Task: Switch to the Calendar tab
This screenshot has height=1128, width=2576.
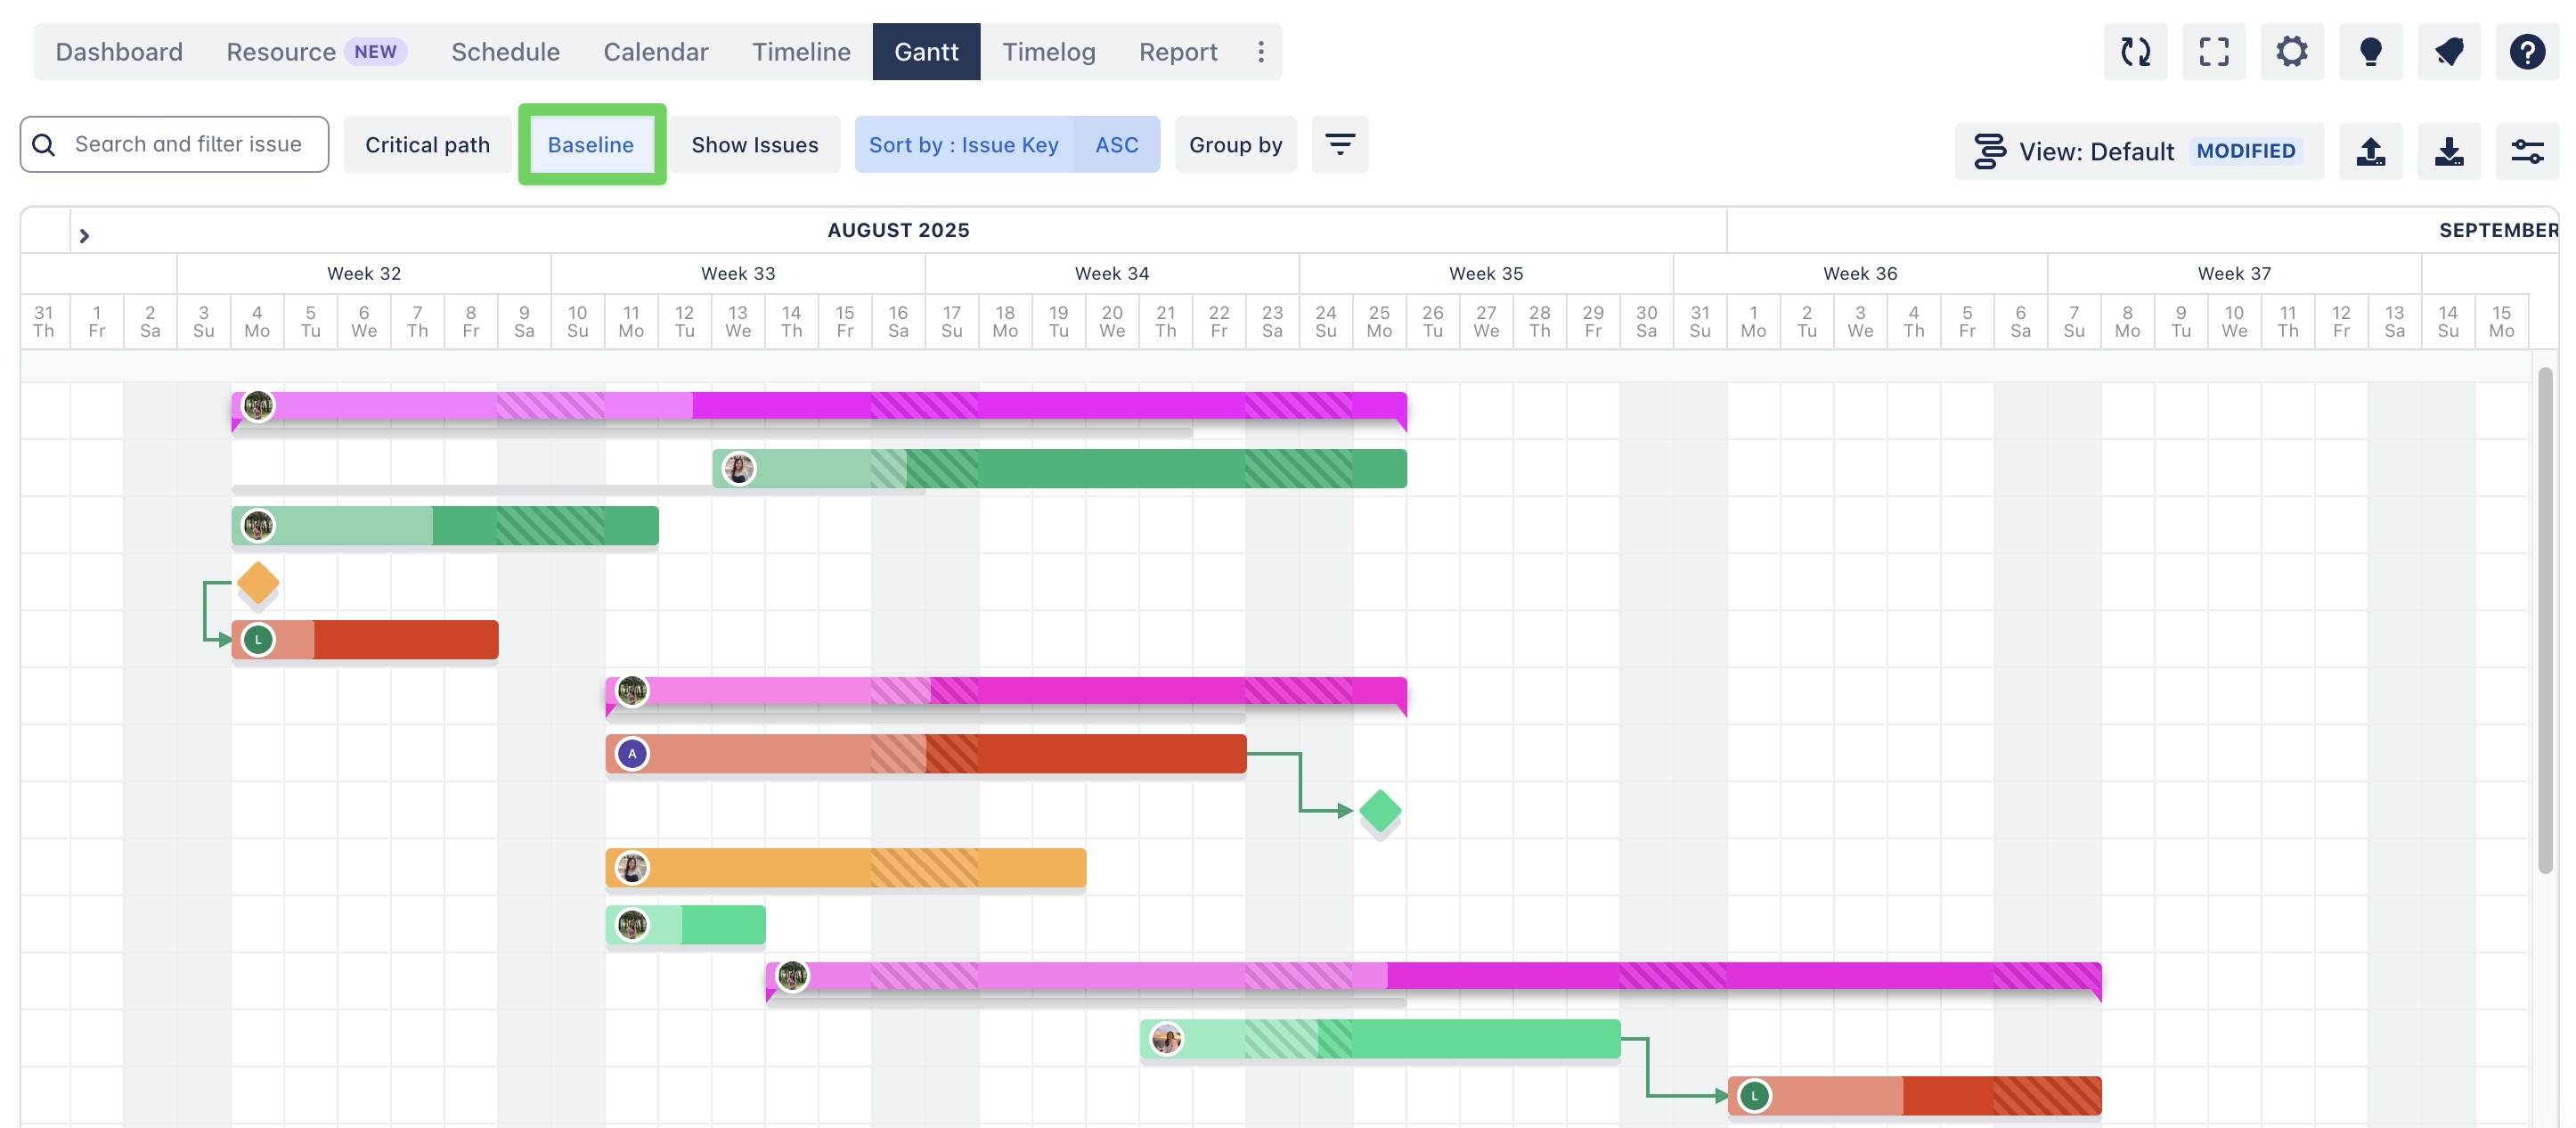Action: tap(656, 52)
